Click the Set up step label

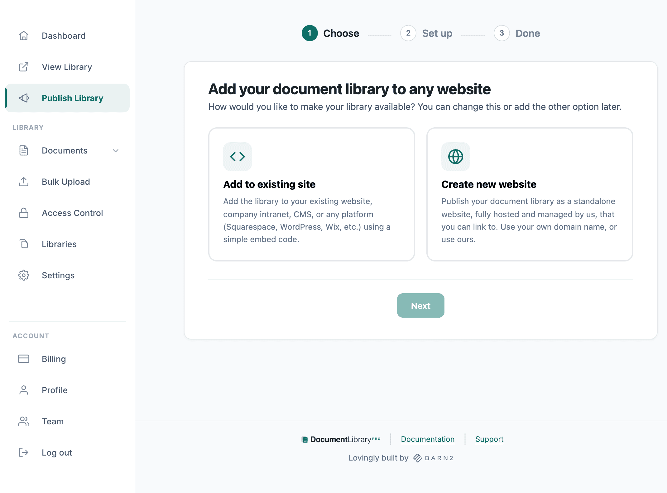click(x=437, y=33)
